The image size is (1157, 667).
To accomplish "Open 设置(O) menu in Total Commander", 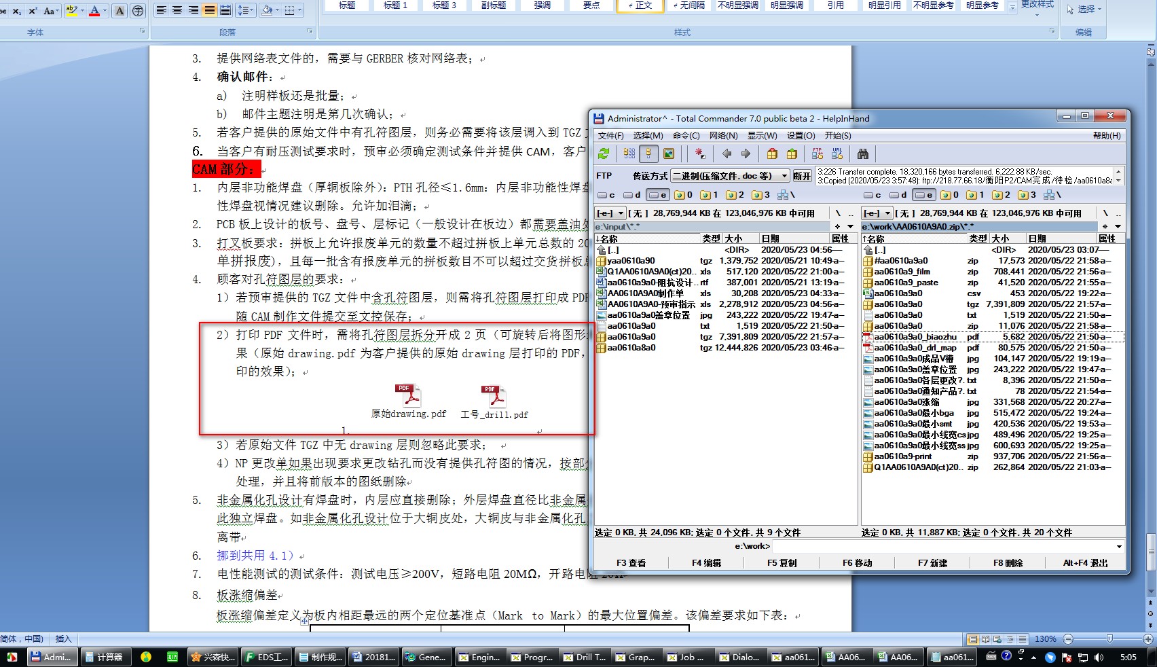I will tap(801, 136).
